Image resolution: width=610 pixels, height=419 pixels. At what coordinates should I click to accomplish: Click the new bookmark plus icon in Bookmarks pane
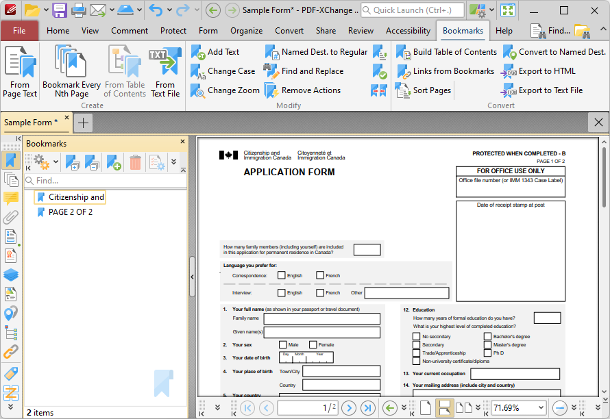point(114,162)
